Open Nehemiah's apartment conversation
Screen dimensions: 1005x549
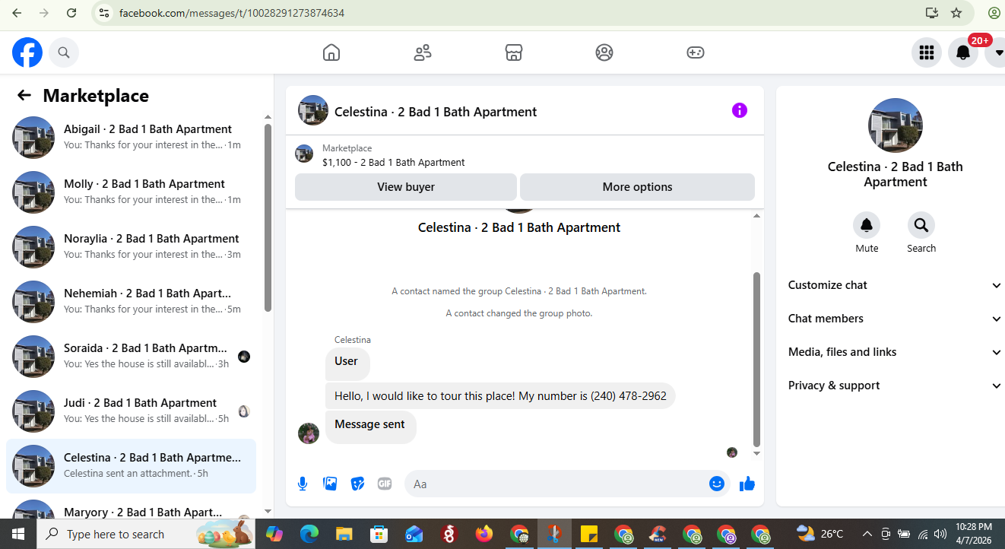tap(131, 302)
